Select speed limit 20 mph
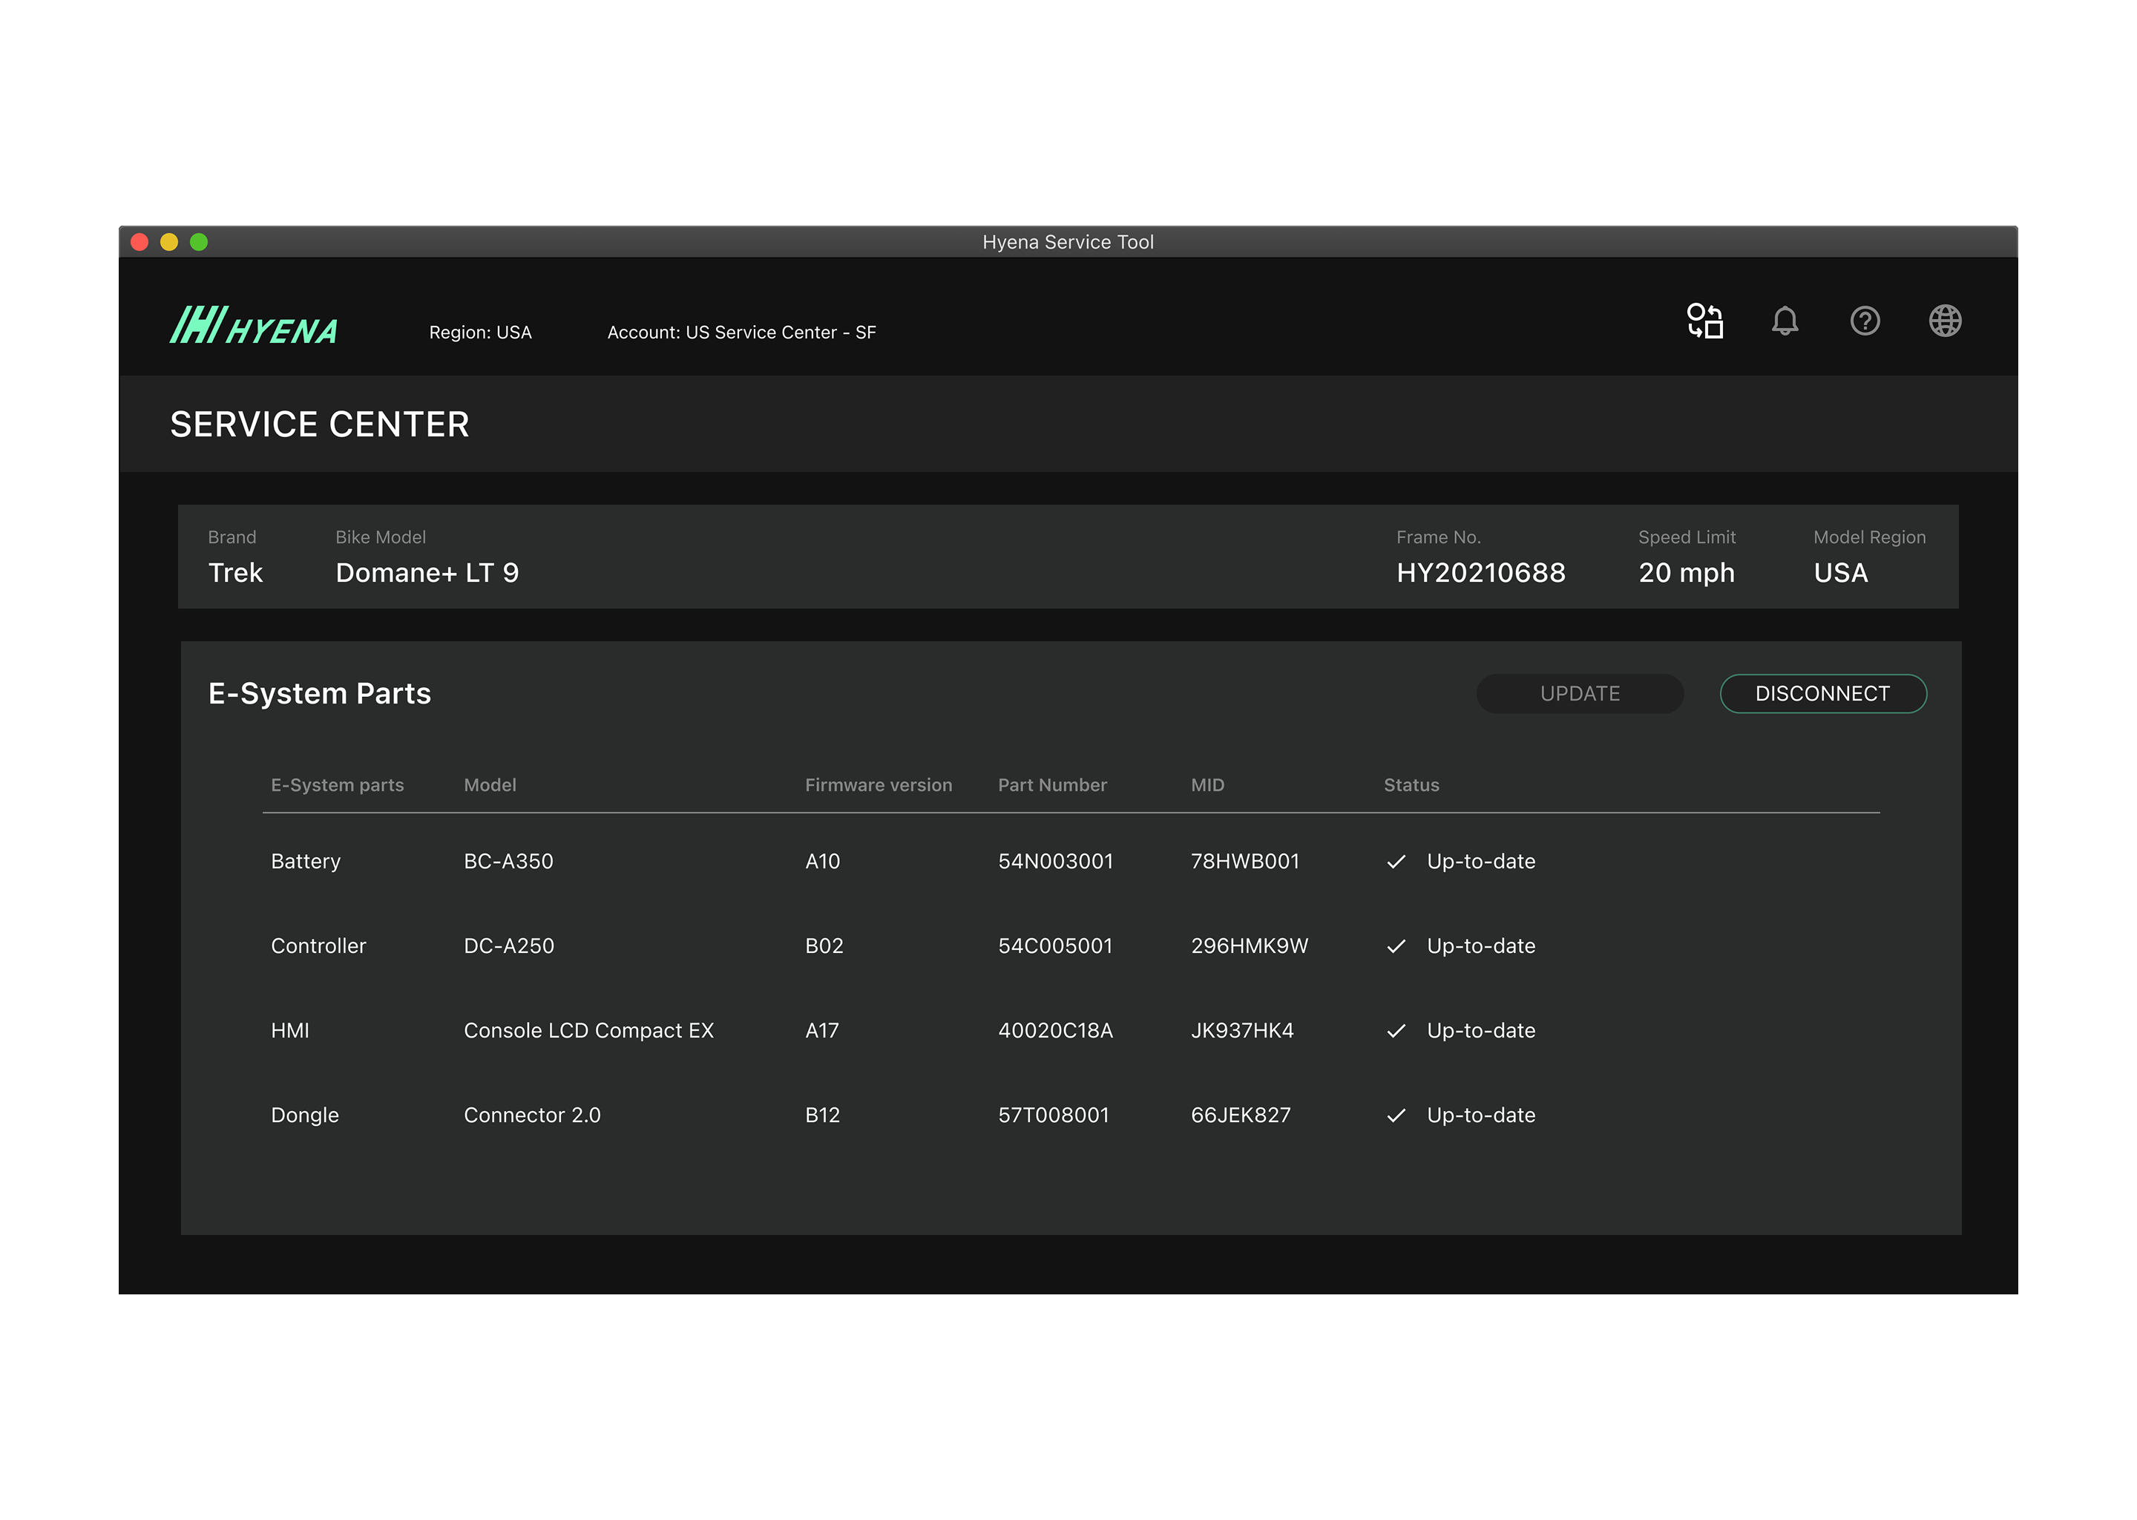The height and width of the screenshot is (1520, 2137). coord(1686,573)
